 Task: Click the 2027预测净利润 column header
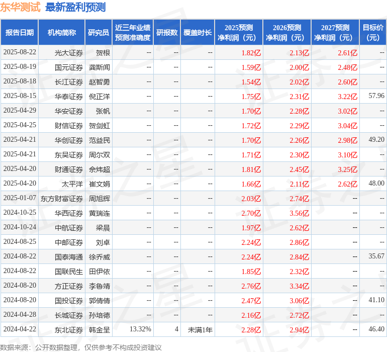tap(335, 32)
